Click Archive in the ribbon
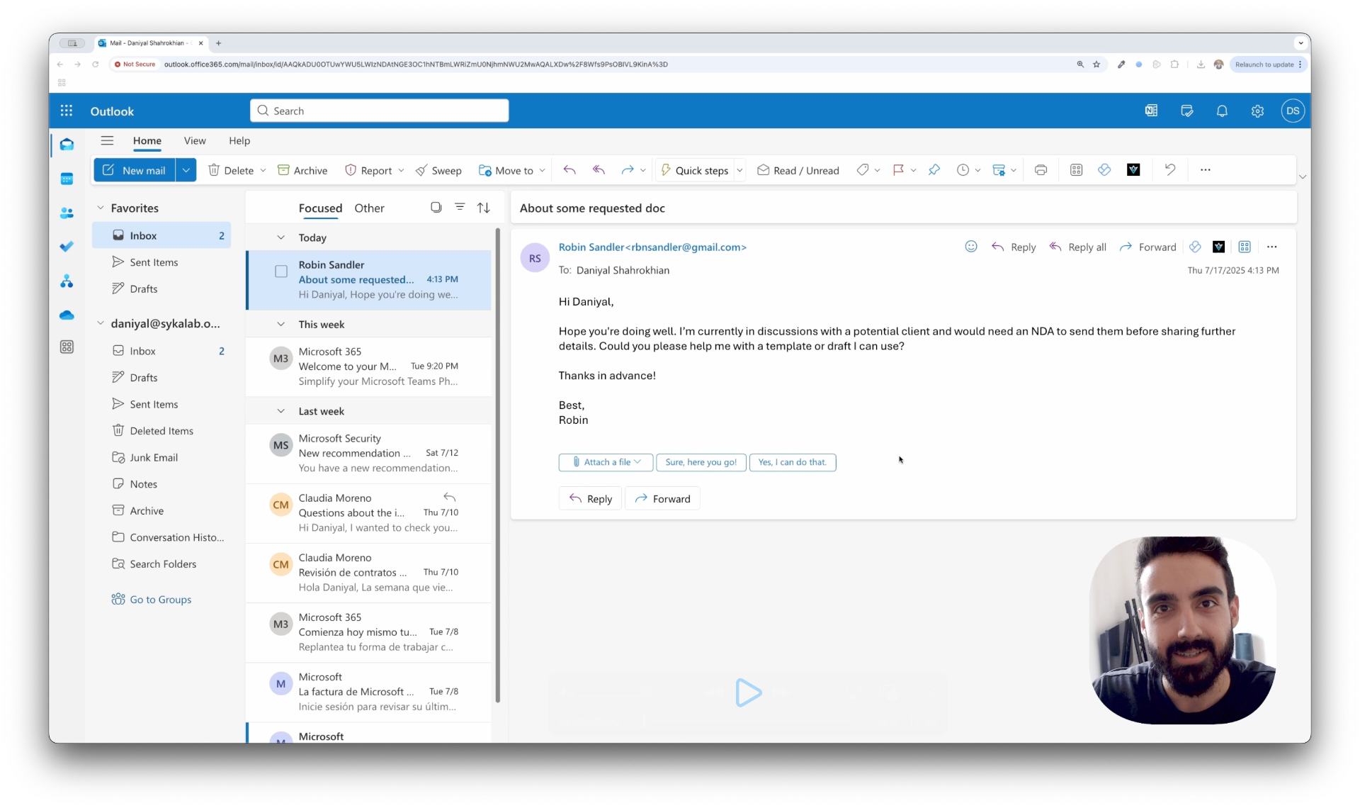The image size is (1360, 808). [302, 170]
